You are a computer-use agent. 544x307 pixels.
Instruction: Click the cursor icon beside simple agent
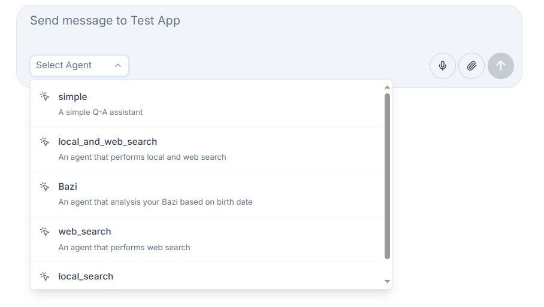pyautogui.click(x=44, y=97)
